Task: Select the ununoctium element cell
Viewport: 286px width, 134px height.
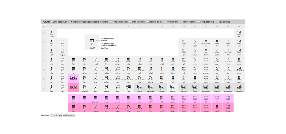Action: tap(239, 88)
